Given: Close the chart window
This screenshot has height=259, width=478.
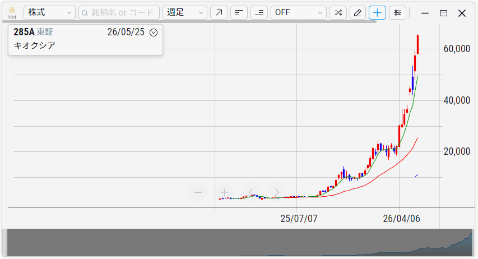Looking at the screenshot, I should point(462,13).
